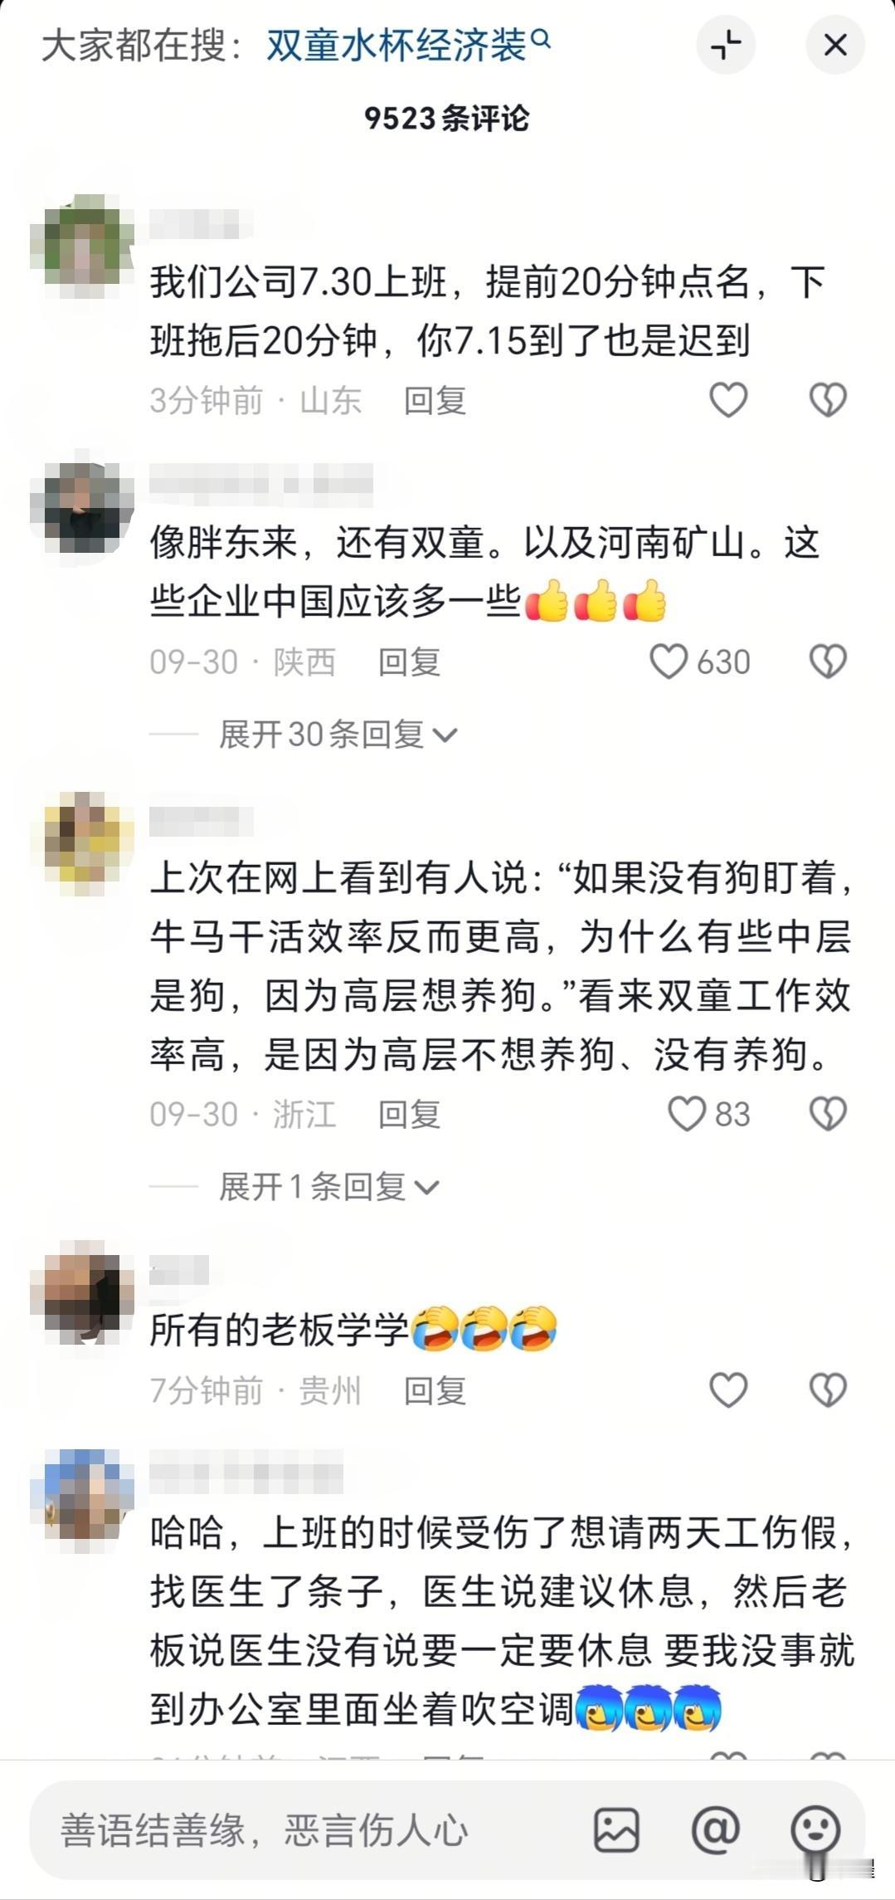Dislike the 山东 comment with the broken heart
The image size is (895, 1900).
click(x=828, y=400)
